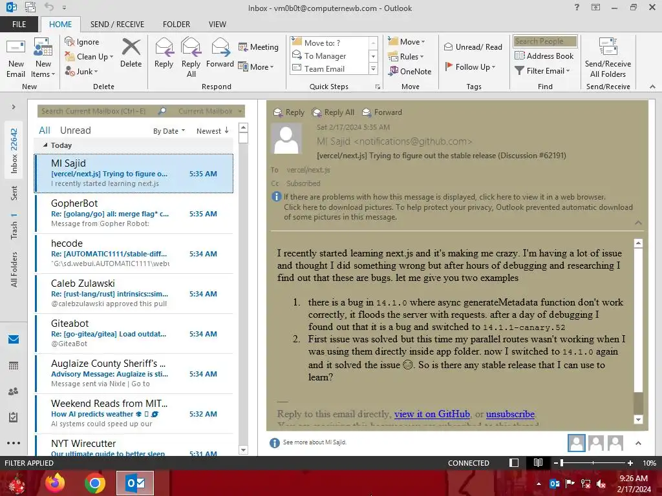This screenshot has height=496, width=662.
Task: Show more navigation options
Action: (14, 443)
